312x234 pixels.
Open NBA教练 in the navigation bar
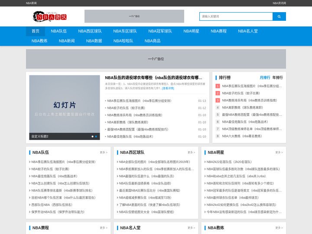tap(39, 41)
